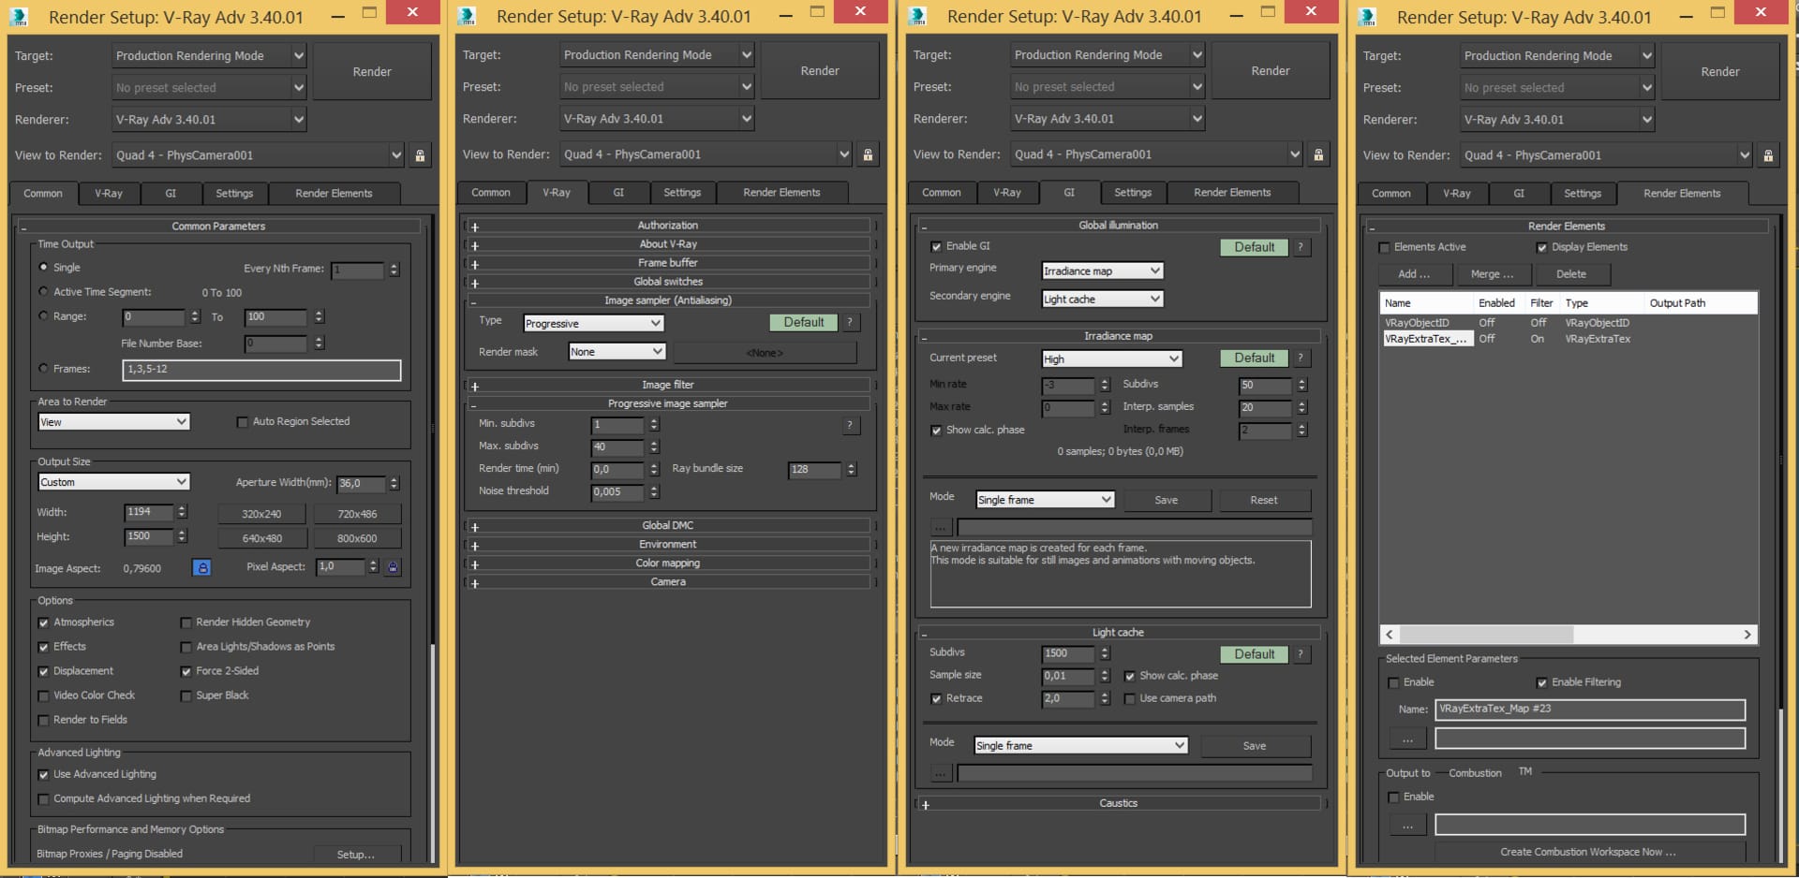This screenshot has height=878, width=1799.
Task: Expand the Caustics rollout
Action: tap(1118, 804)
